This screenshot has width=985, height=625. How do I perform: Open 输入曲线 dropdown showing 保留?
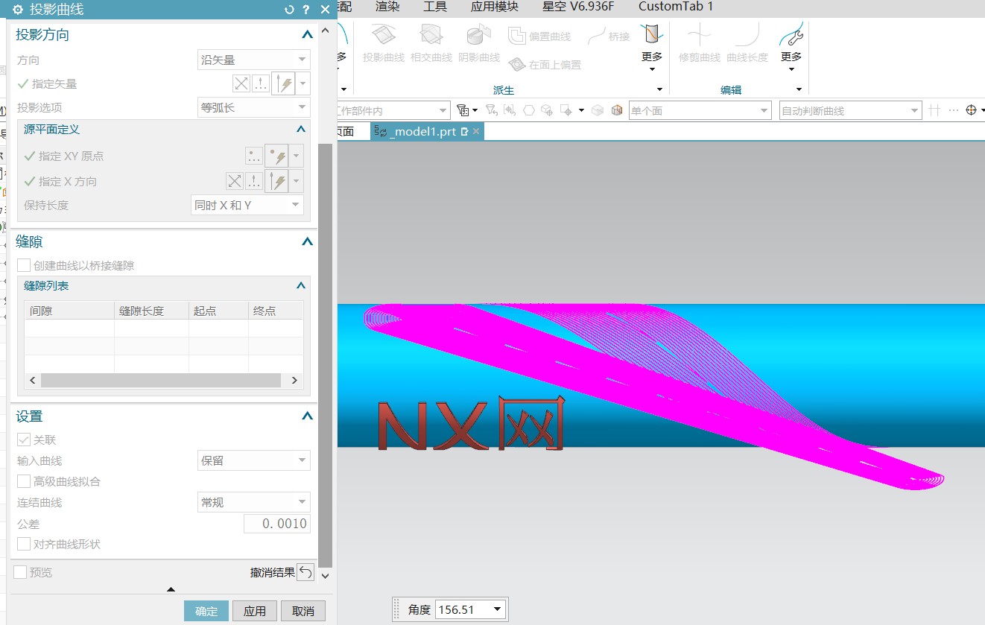pos(254,460)
